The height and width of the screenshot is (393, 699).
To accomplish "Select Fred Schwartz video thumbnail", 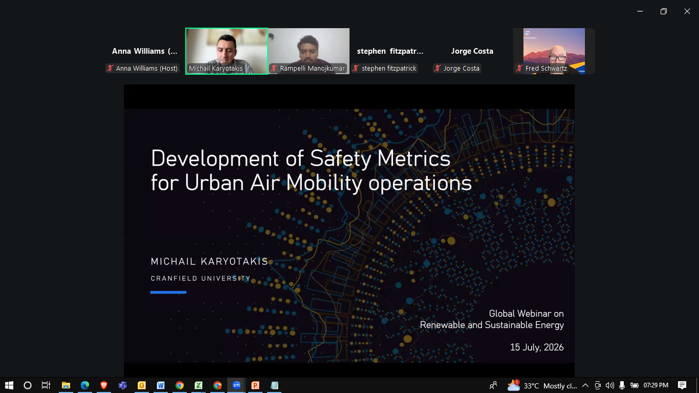I will point(554,51).
